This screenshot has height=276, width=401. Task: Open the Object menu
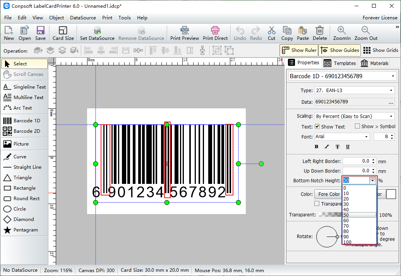[57, 18]
